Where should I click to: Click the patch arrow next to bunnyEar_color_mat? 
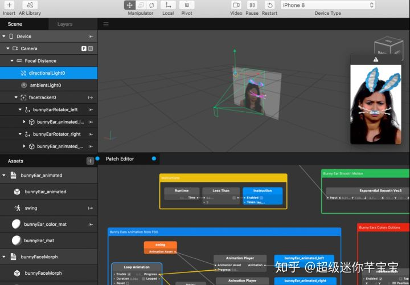point(91,224)
